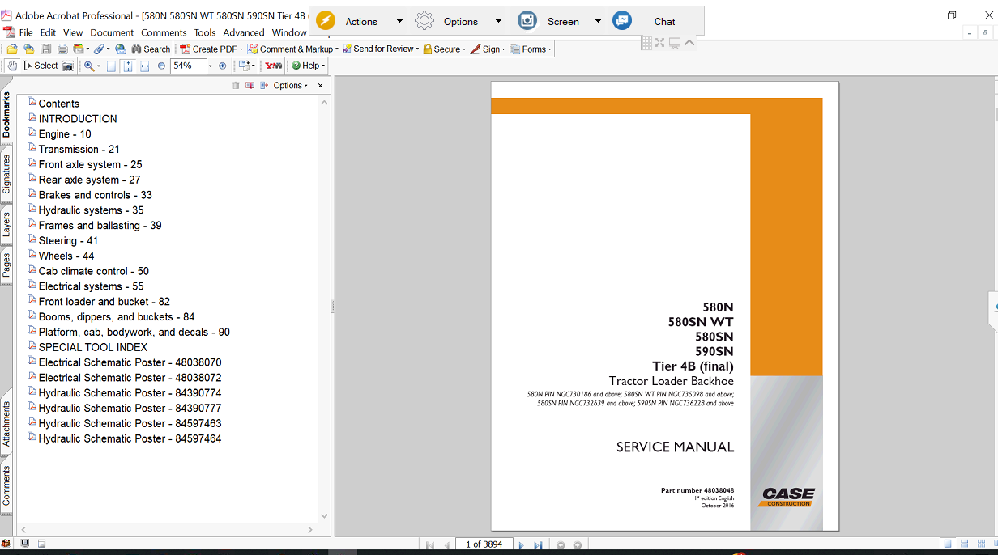The height and width of the screenshot is (555, 998).
Task: Toggle Fit Width page view
Action: tap(144, 66)
